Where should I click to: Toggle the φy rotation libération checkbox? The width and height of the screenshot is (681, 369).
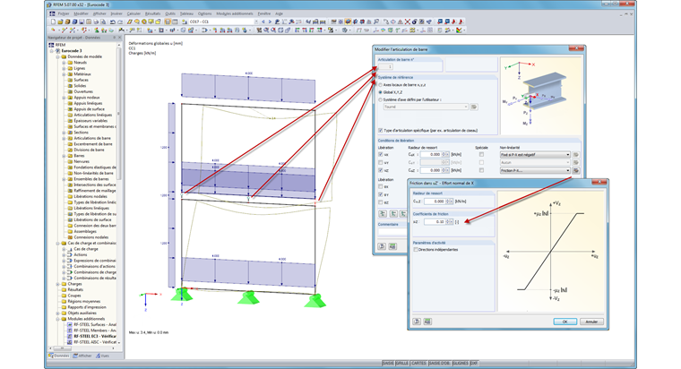[x=381, y=194]
